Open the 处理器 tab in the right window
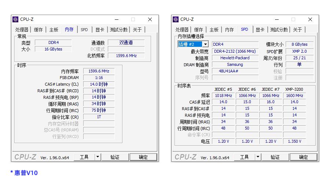 point(182,30)
